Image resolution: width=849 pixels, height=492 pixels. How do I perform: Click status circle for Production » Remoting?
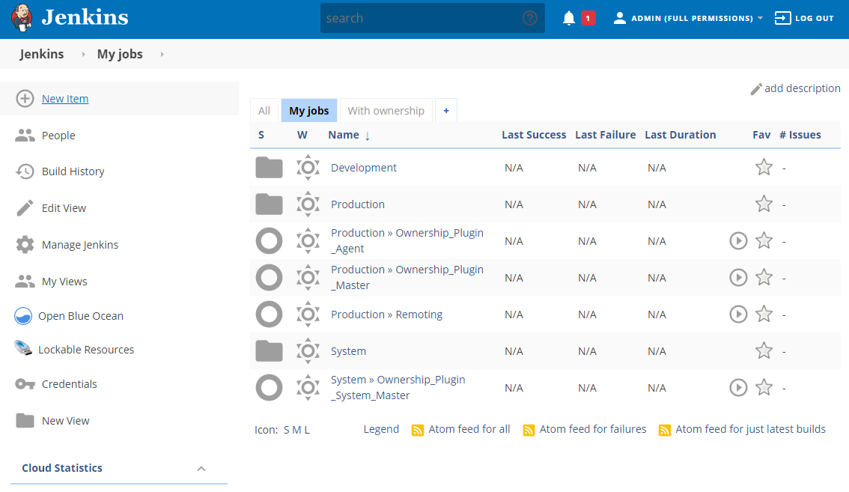click(269, 315)
